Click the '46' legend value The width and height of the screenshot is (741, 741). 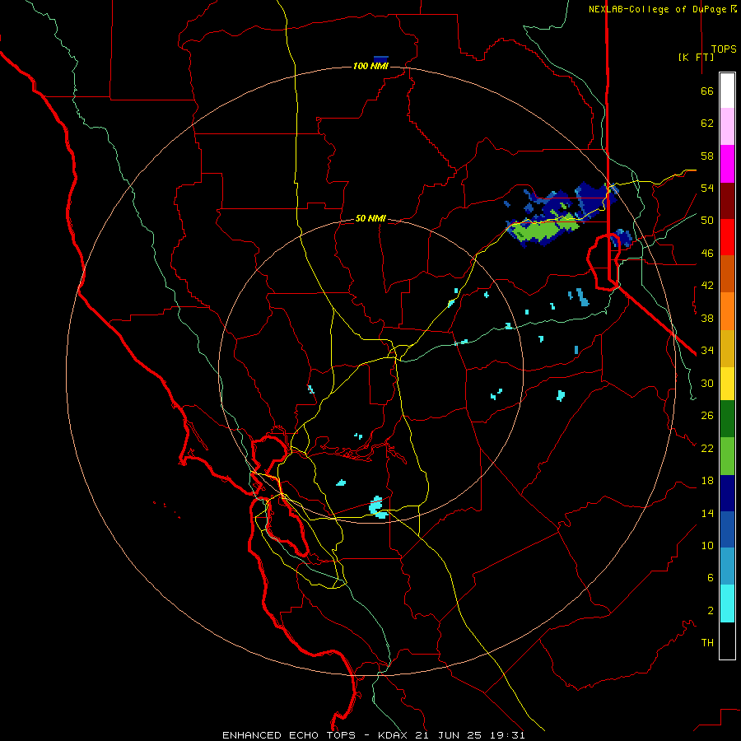coord(707,253)
